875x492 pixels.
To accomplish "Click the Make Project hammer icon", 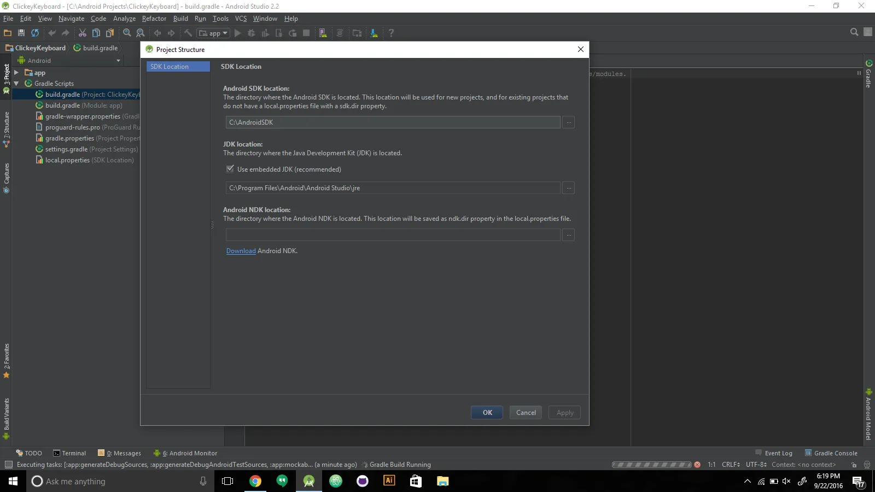I will [x=188, y=33].
